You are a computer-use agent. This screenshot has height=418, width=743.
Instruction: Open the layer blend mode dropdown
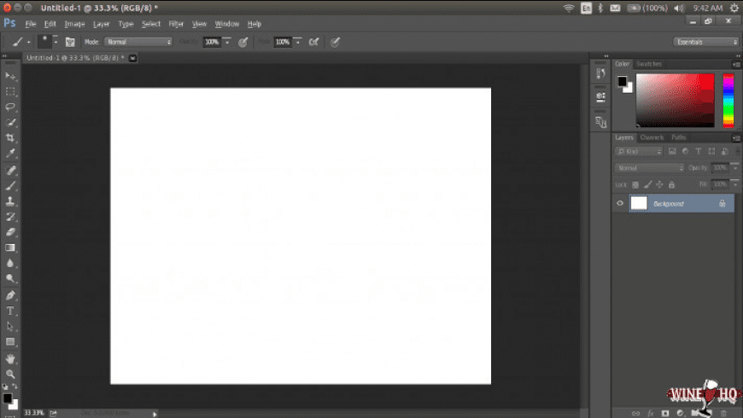click(x=650, y=168)
